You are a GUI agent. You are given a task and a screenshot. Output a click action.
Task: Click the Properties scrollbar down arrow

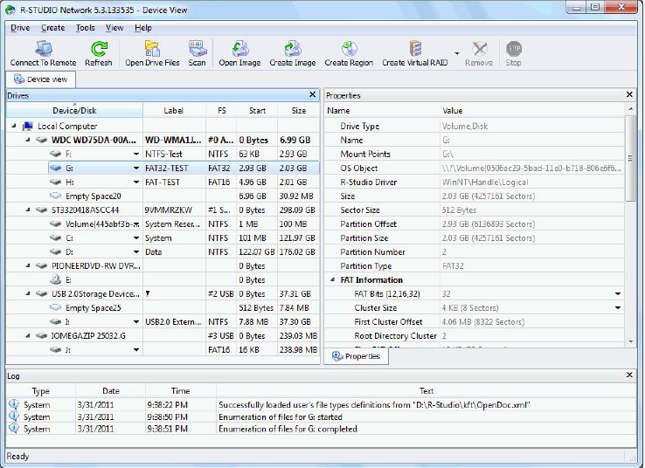631,341
